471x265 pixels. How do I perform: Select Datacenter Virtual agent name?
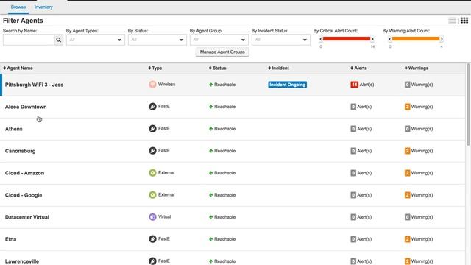pos(27,217)
